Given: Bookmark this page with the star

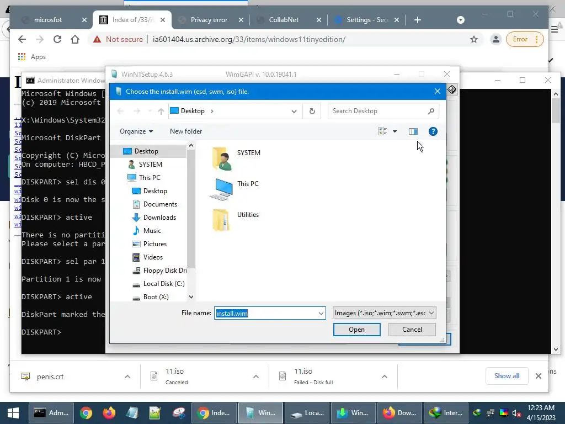Looking at the screenshot, I should [x=474, y=39].
